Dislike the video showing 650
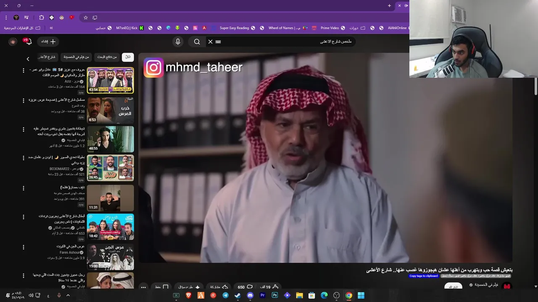 click(x=245, y=287)
